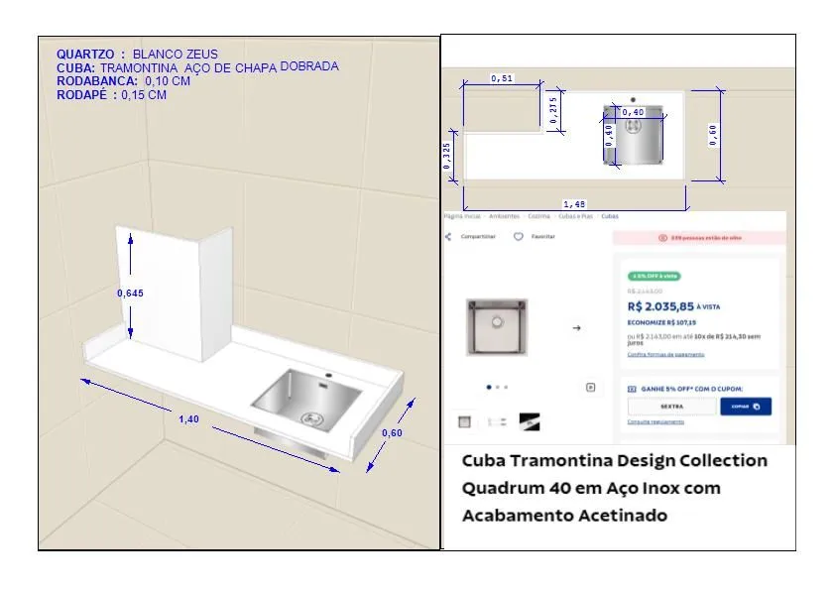Select second carousel dot indicator
This screenshot has width=834, height=590.
tap(497, 388)
